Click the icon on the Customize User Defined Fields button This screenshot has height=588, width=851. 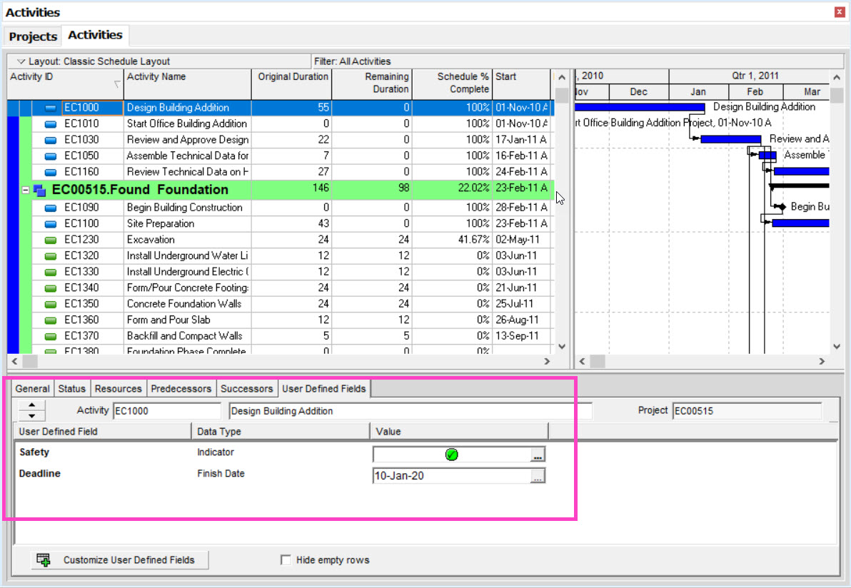(43, 560)
